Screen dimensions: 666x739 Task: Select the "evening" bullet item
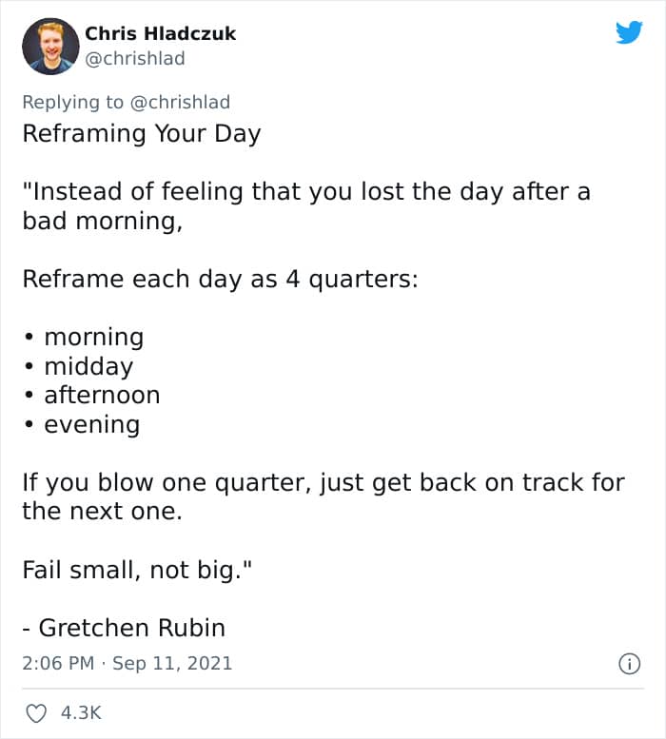click(91, 424)
